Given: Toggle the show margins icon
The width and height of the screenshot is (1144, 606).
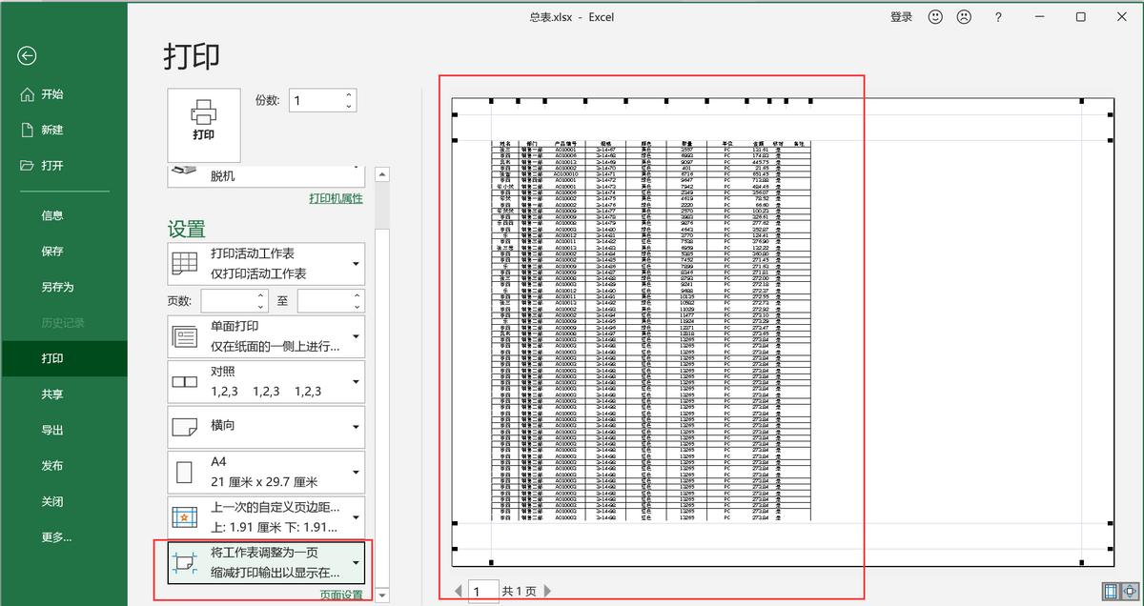Looking at the screenshot, I should click(1110, 592).
